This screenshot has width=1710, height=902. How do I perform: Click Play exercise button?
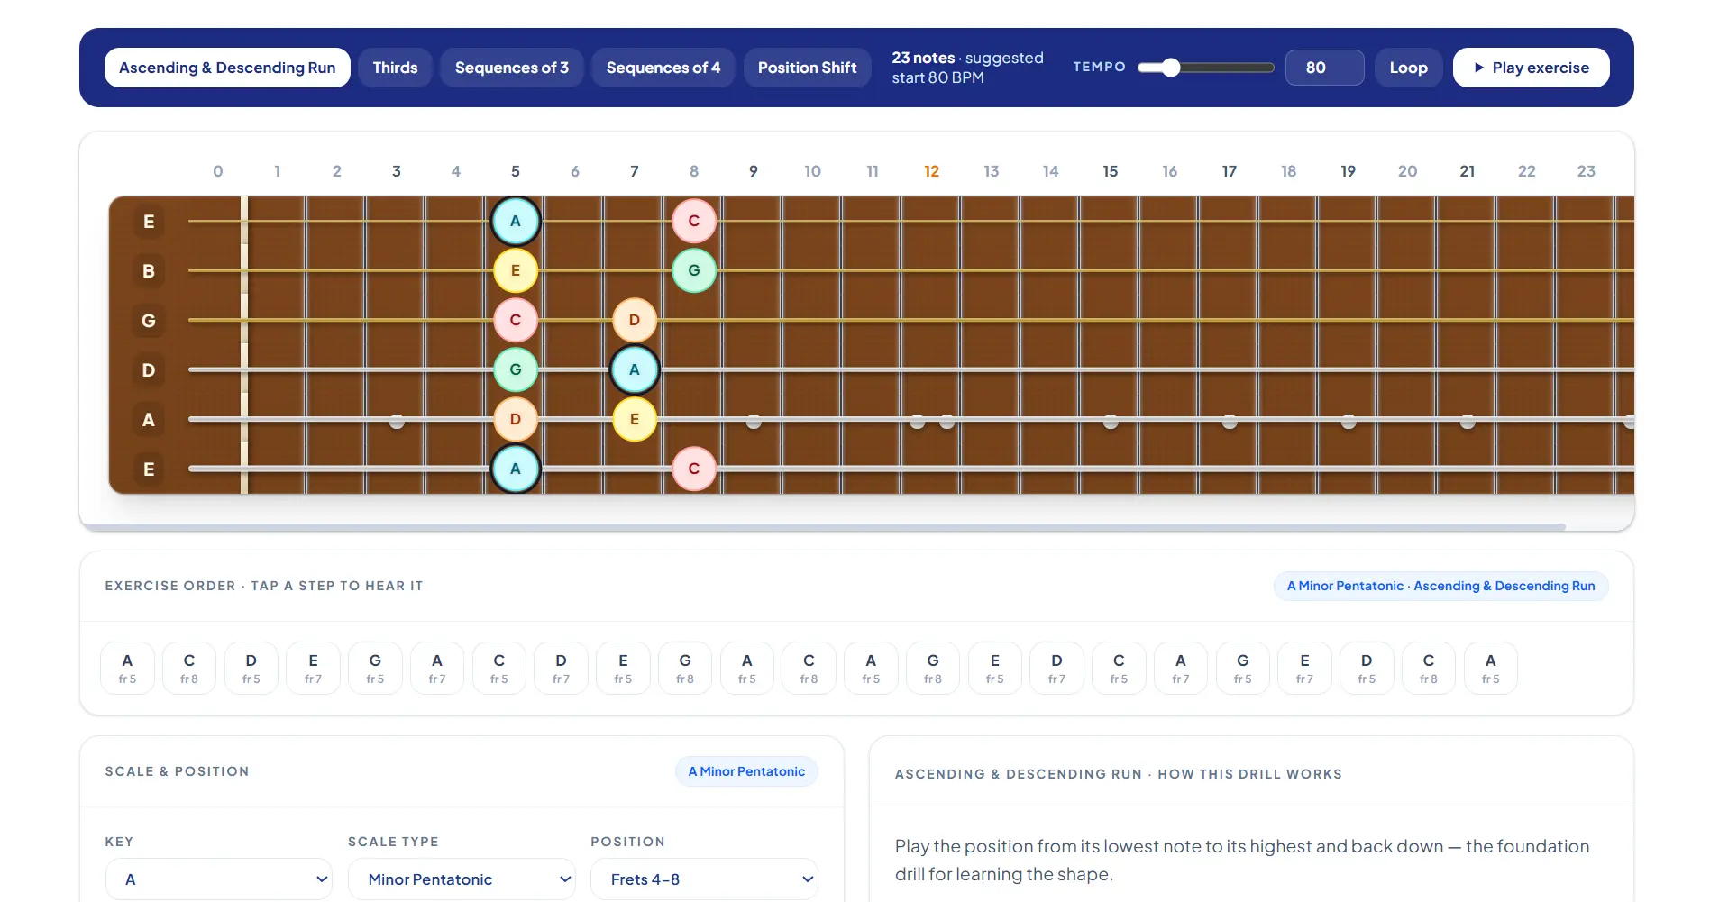(1531, 68)
